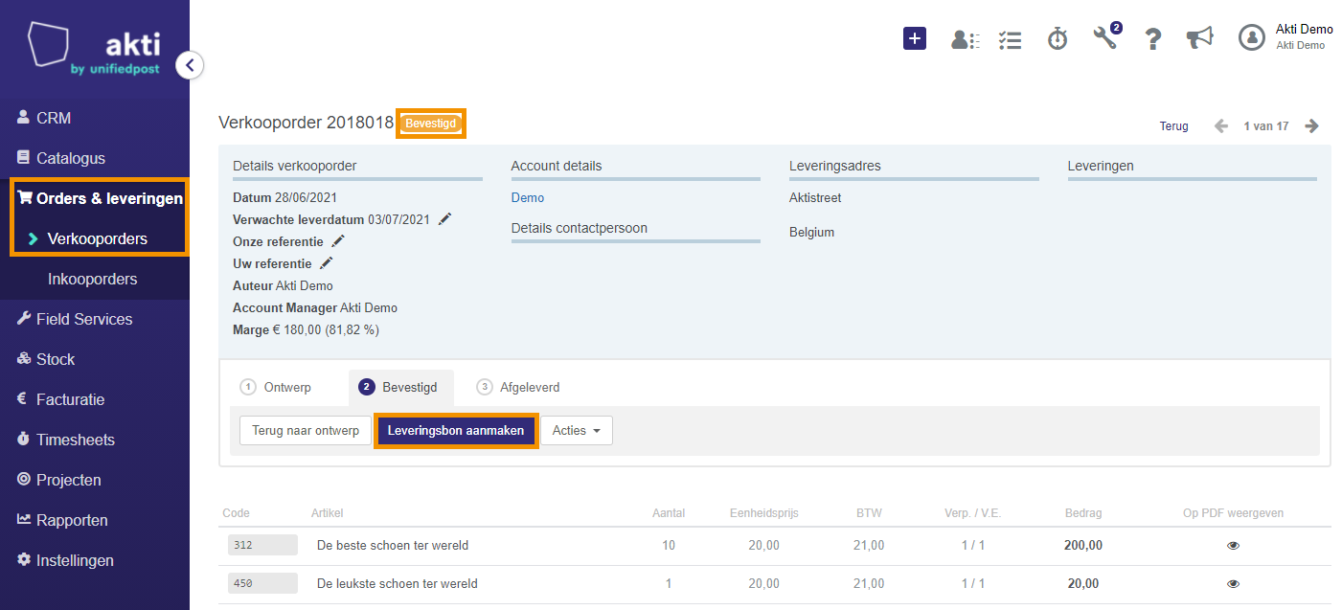
Task: Toggle PDF visibility for De beste schoen
Action: point(1234,545)
